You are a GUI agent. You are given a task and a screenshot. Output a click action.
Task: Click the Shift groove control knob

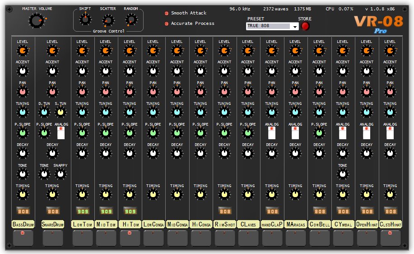pyautogui.click(x=85, y=19)
